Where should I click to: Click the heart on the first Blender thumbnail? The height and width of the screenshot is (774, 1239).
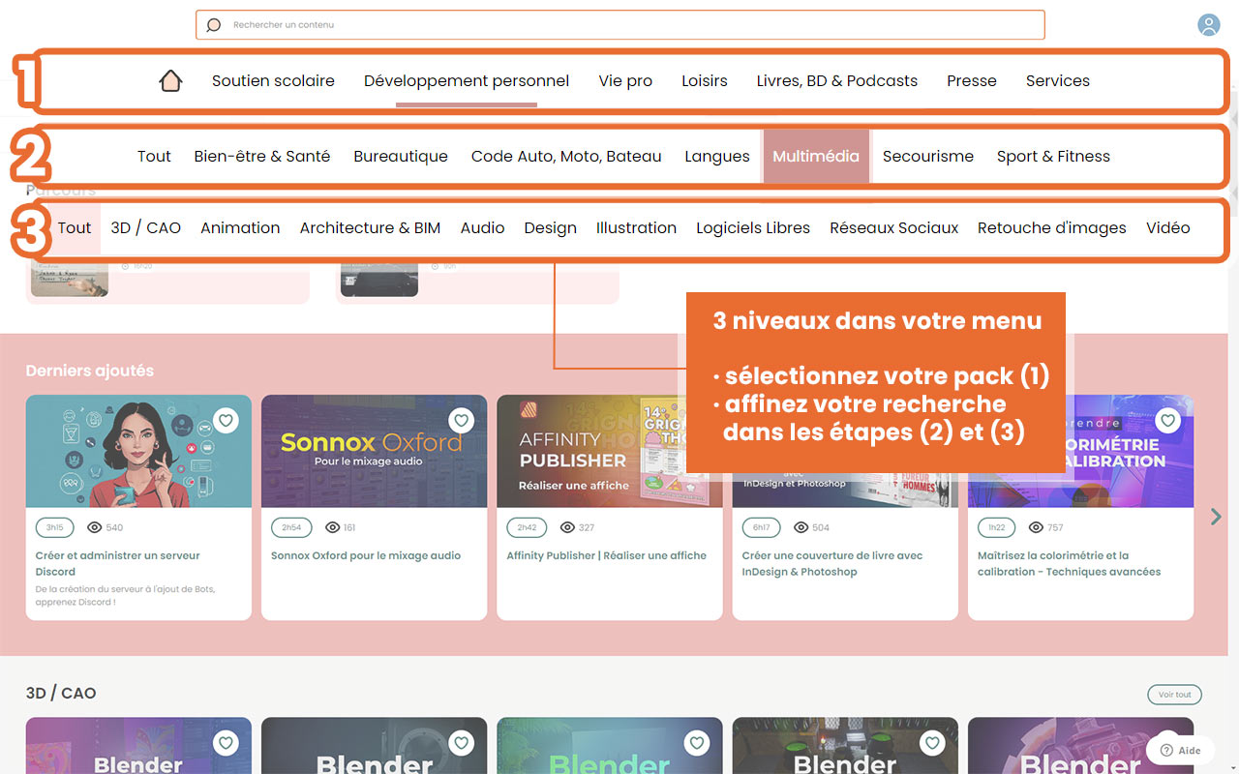point(226,742)
